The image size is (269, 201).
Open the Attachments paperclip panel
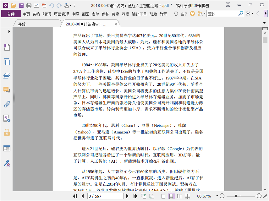pyautogui.click(x=7, y=104)
